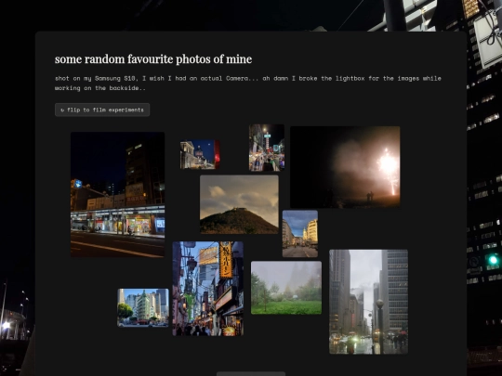The height and width of the screenshot is (376, 502).
Task: Open the small sunlit European street photo
Action: click(300, 233)
